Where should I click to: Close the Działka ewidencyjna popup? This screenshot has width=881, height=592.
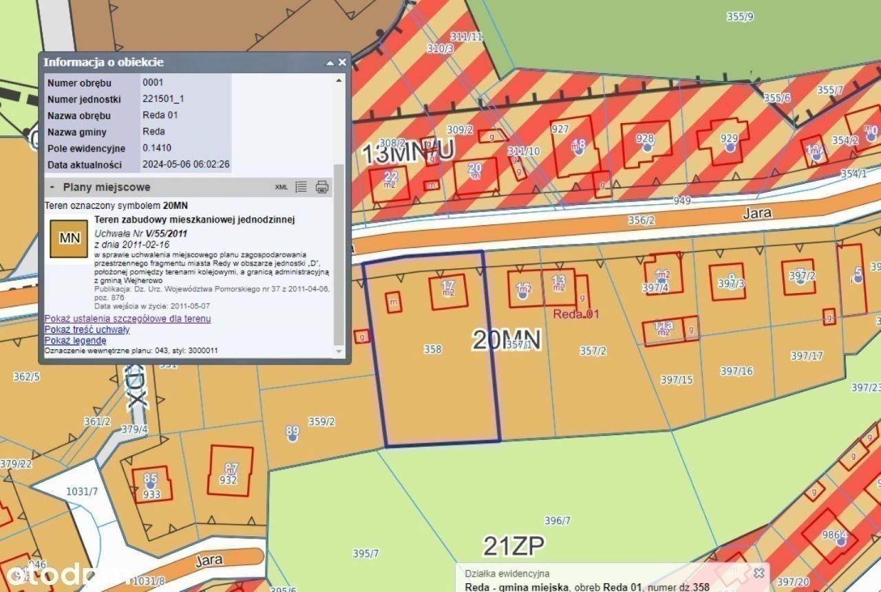pos(758,573)
